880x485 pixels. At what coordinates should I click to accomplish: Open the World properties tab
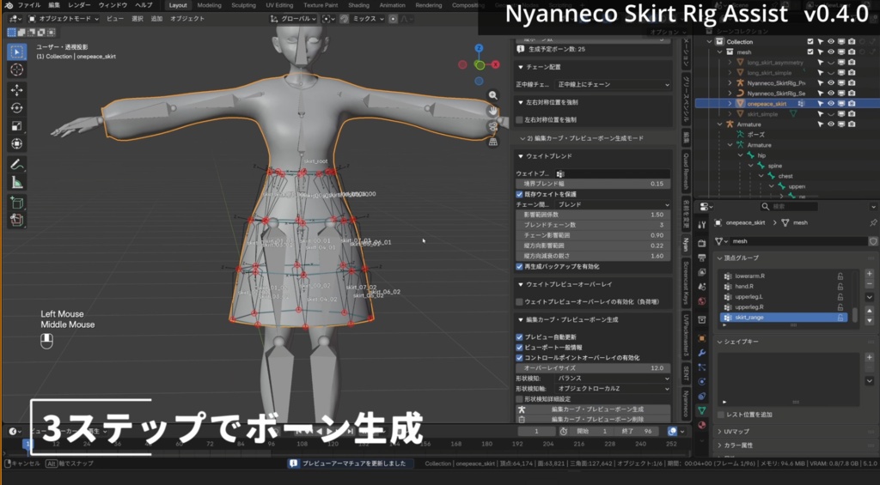(701, 301)
